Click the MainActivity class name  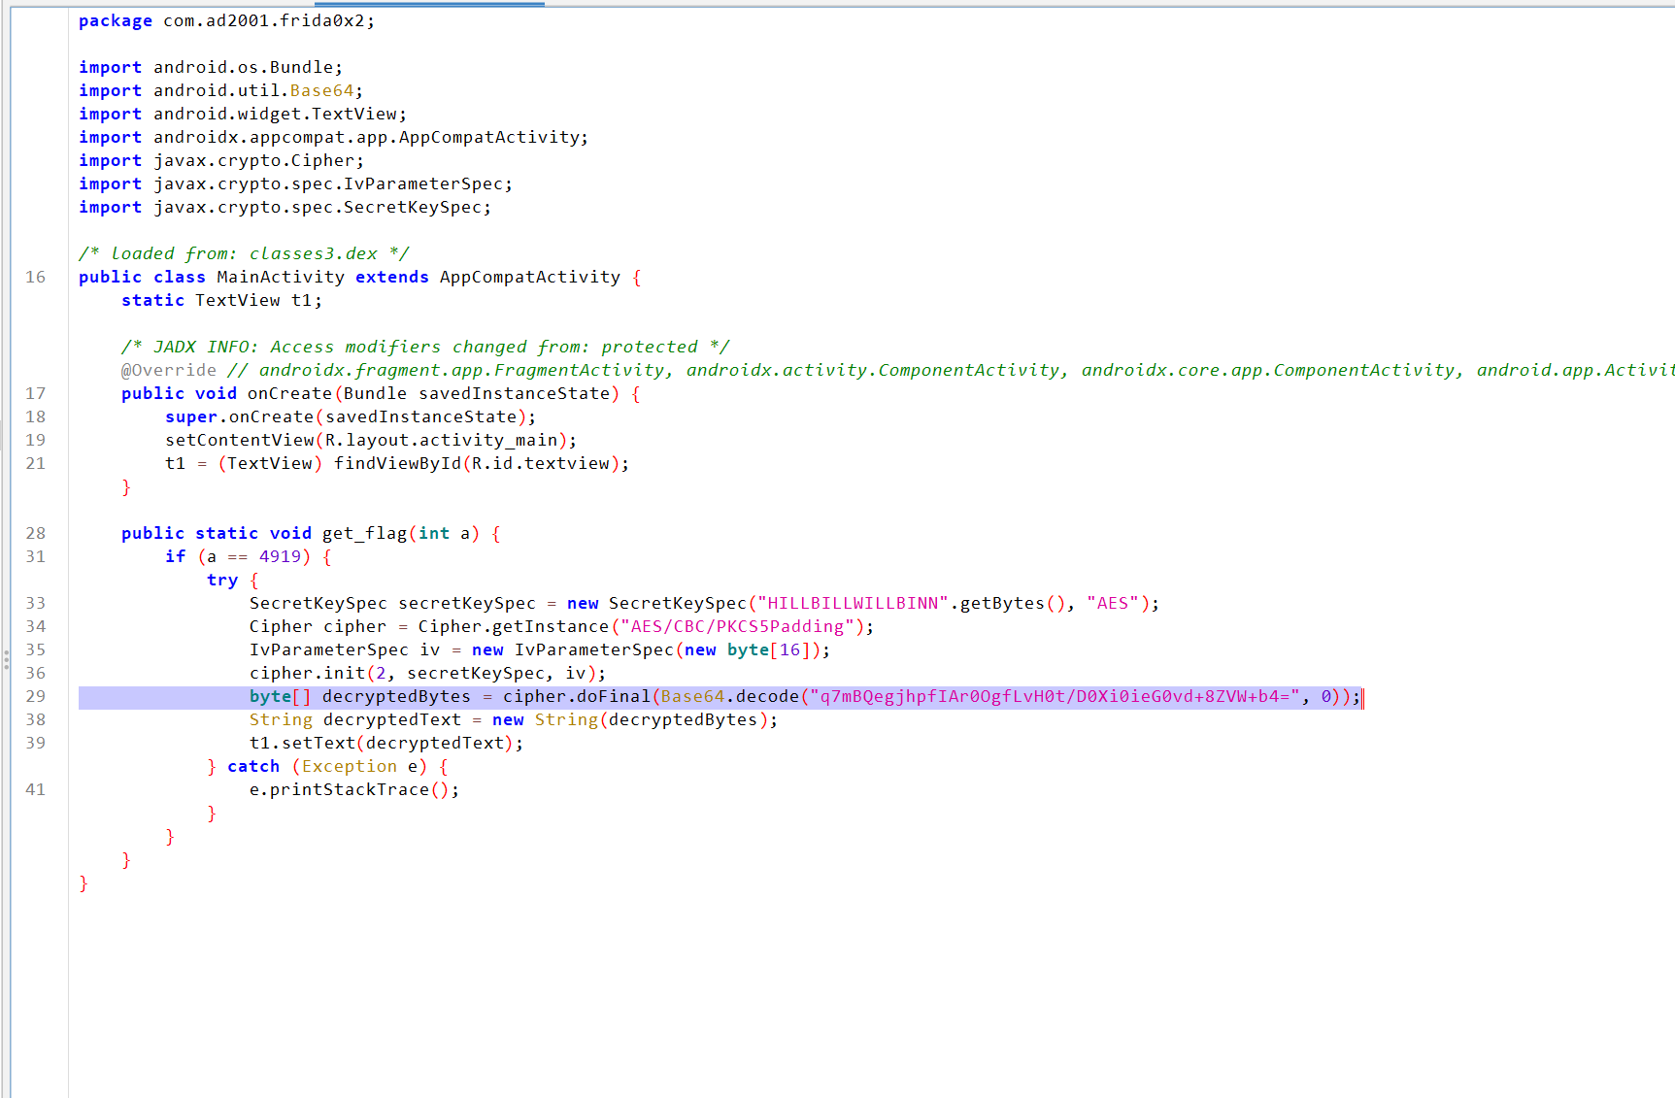pyautogui.click(x=281, y=277)
